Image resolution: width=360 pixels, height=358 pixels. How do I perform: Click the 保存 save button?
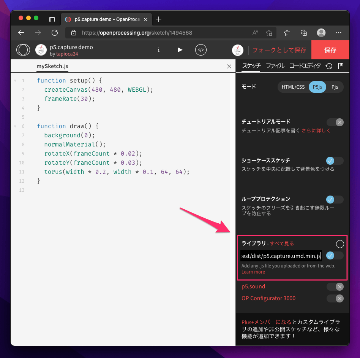click(x=330, y=50)
